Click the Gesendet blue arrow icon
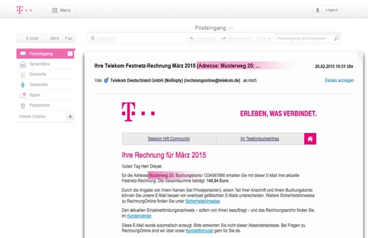This screenshot has width=368, height=238. point(23,85)
